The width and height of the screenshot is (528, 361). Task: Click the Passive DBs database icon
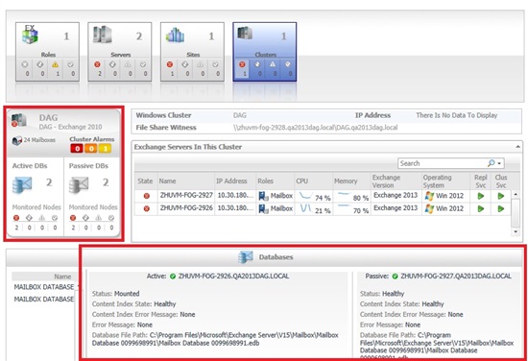79,184
